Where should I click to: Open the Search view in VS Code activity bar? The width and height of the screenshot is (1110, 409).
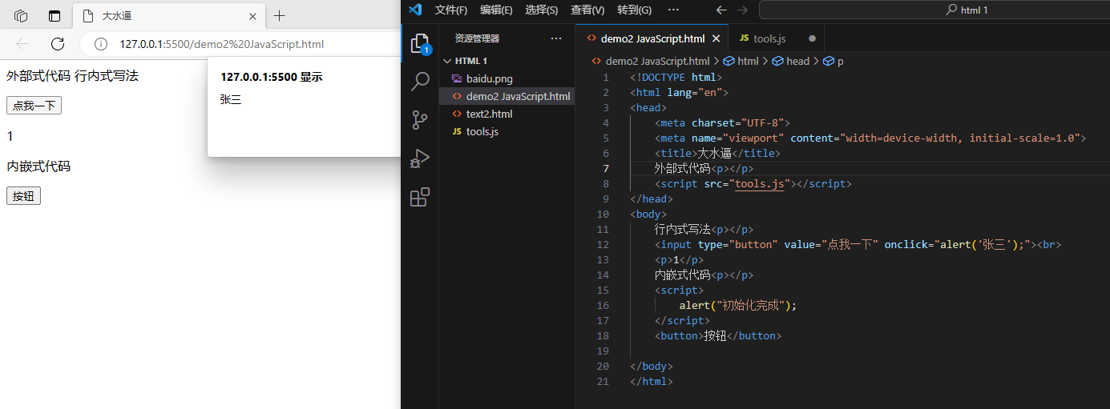point(420,81)
